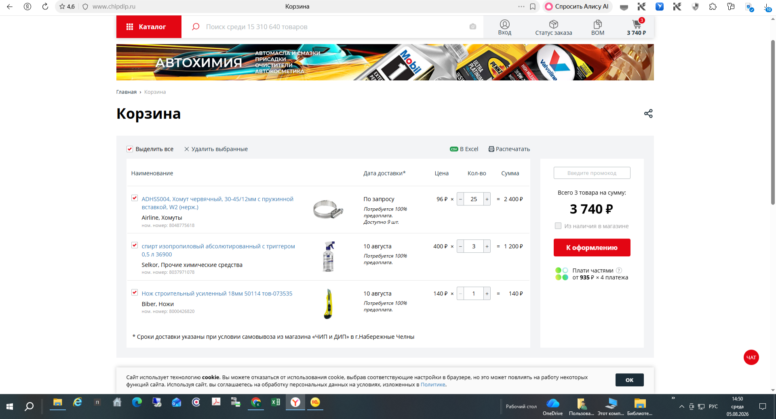Click the К оформлению button

592,247
